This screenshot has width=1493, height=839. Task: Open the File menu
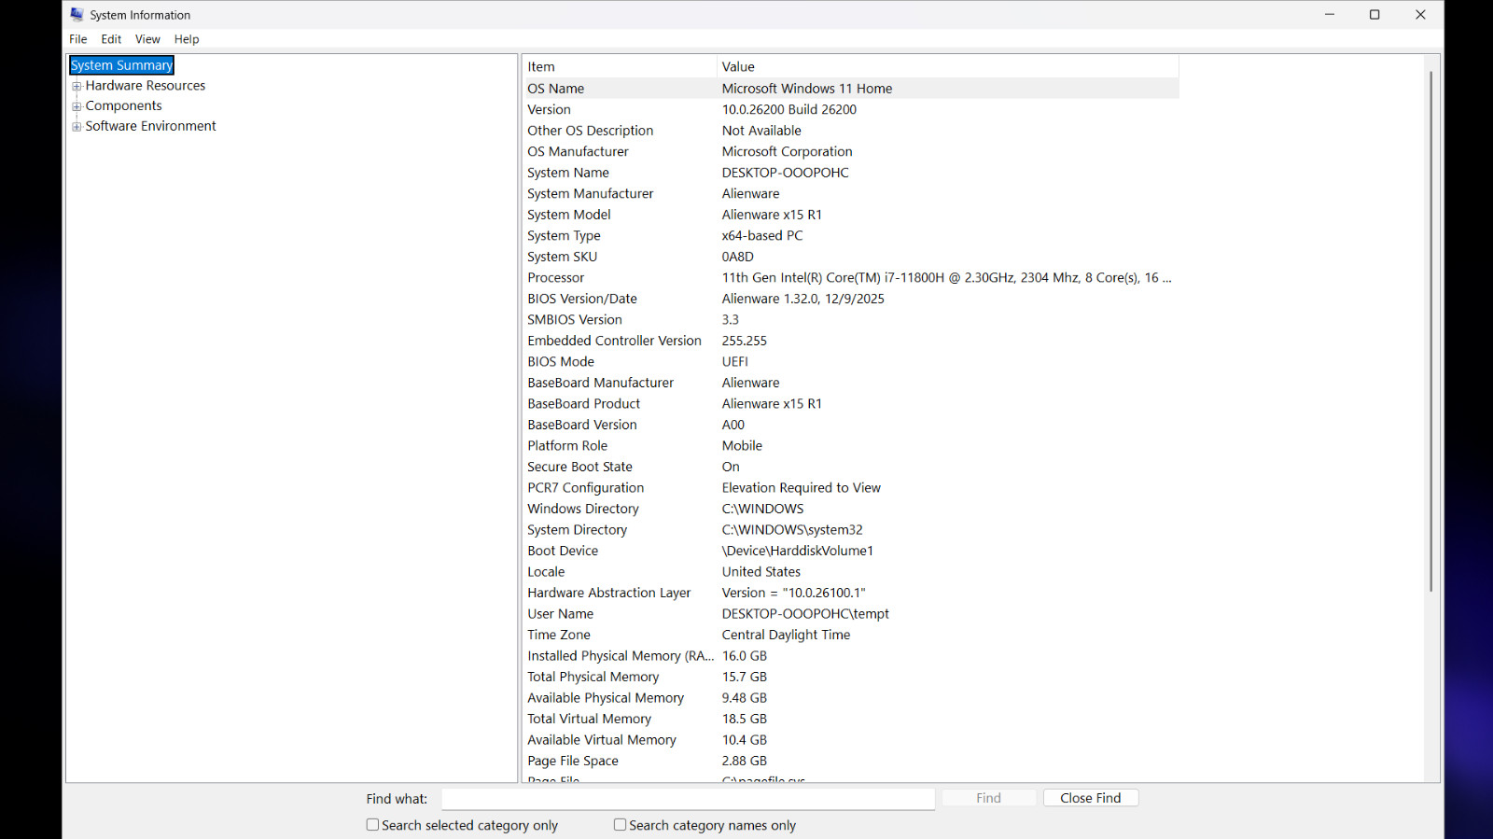[x=78, y=39]
